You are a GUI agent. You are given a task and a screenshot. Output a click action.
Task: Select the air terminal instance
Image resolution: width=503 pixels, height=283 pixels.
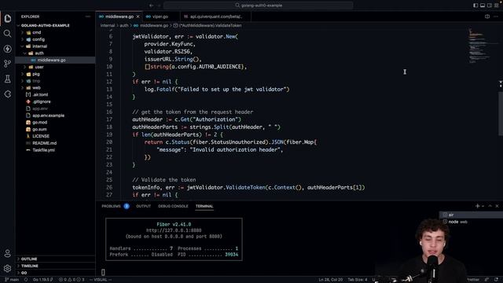471,215
